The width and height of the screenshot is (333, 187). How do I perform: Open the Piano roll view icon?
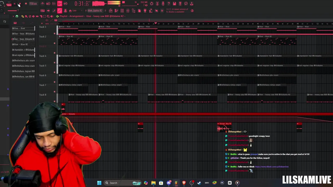coord(116,11)
